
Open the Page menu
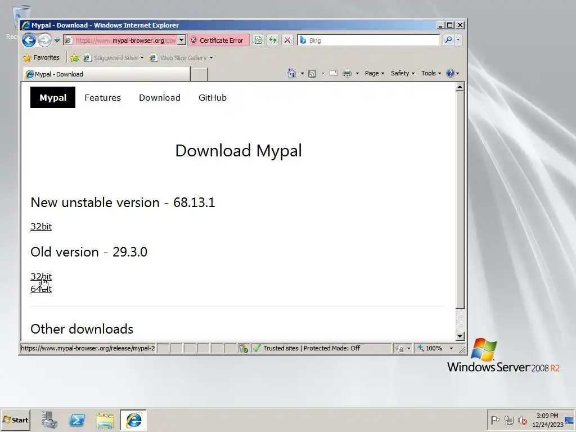[374, 73]
